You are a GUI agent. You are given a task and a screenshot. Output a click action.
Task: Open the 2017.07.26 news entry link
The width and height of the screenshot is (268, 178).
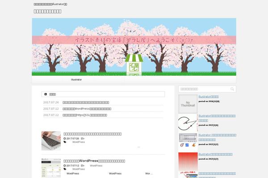tap(86, 102)
